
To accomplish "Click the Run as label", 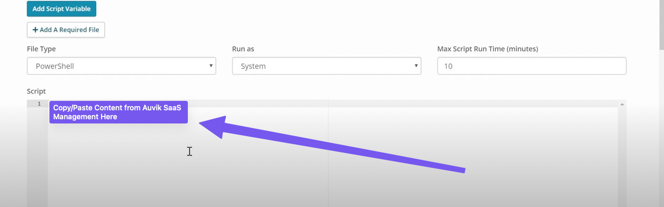I will point(243,49).
